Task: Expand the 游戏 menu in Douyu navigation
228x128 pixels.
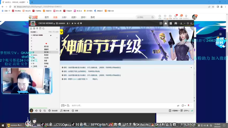Action: [x=84, y=17]
